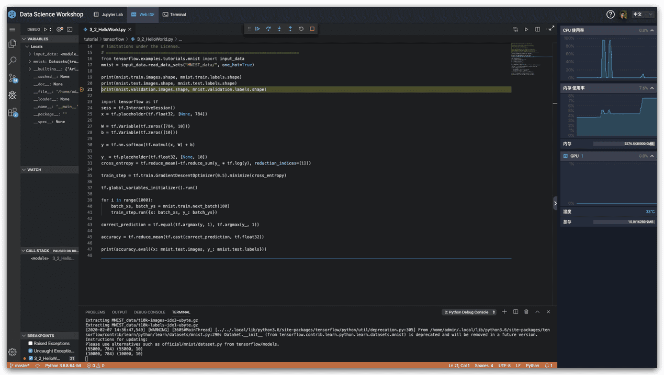
Task: Expand the __builtins__ variable
Action: click(30, 69)
